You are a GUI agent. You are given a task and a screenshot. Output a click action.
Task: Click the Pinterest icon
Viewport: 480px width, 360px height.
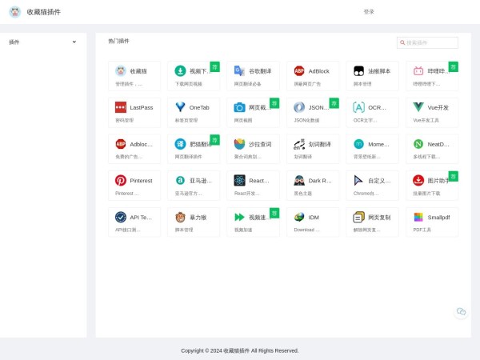(121, 181)
